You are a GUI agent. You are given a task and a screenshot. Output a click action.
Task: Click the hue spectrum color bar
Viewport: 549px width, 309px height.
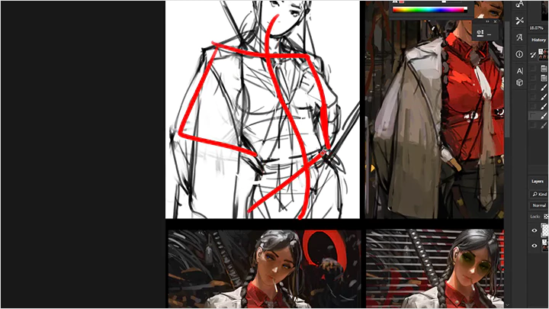429,10
